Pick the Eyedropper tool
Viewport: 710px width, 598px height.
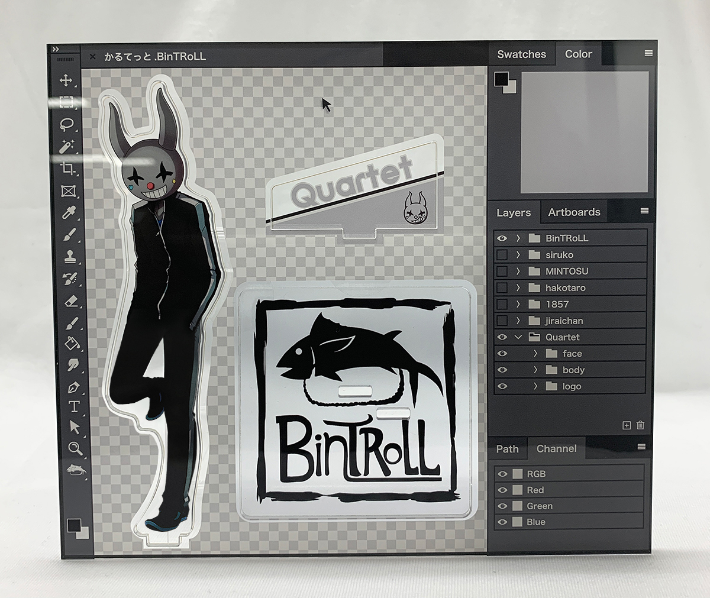tap(66, 210)
